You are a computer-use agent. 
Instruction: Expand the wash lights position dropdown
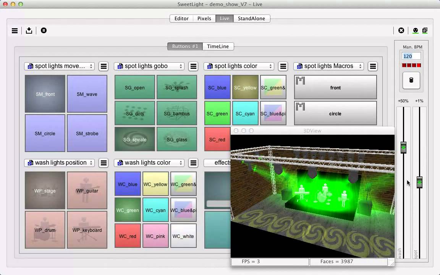tap(60, 163)
